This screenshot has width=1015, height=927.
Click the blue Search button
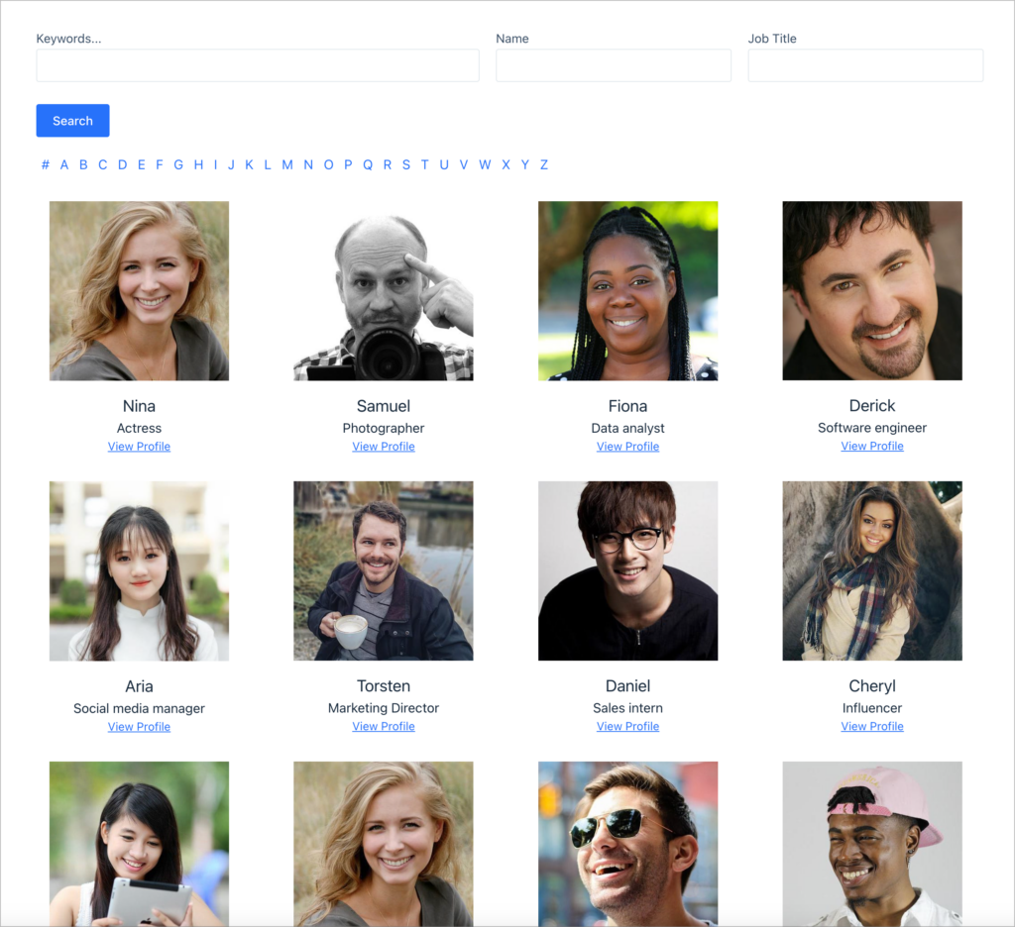coord(72,120)
